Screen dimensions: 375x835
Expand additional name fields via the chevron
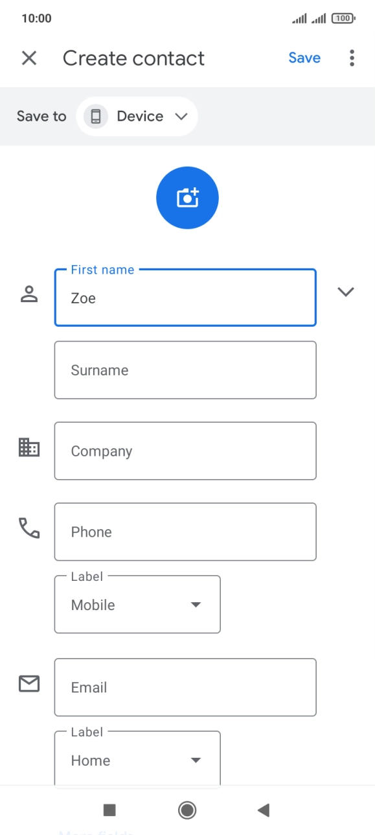point(346,292)
